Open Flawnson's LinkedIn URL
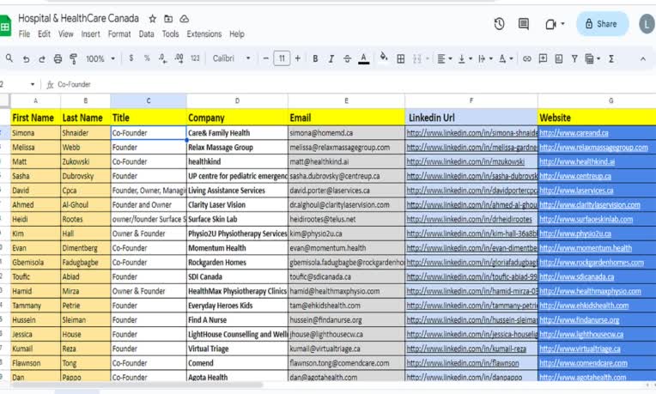The image size is (656, 394). (x=463, y=363)
